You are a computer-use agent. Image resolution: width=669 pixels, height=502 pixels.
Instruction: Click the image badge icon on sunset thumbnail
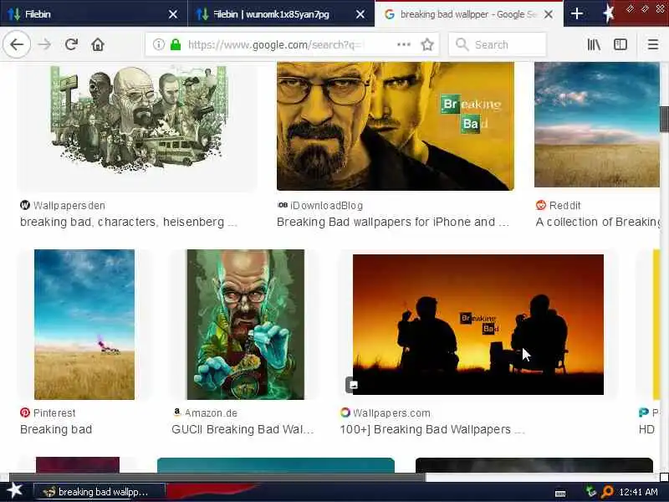pos(353,385)
